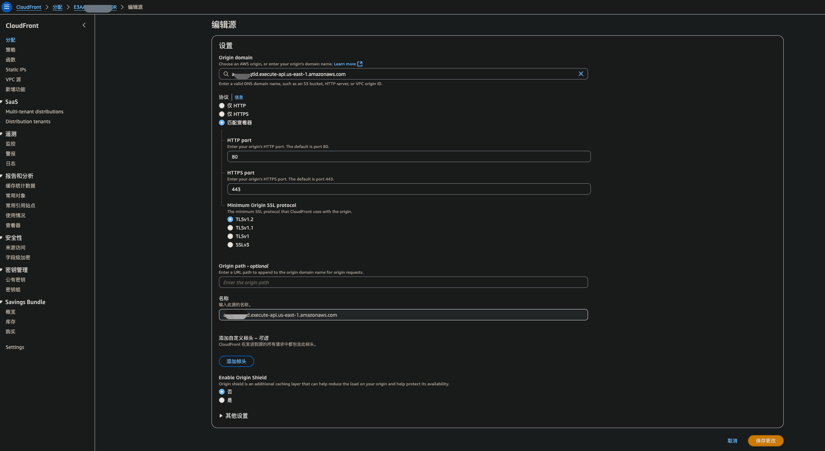
Task: Clear the Origin domain field with X
Action: pyautogui.click(x=581, y=74)
